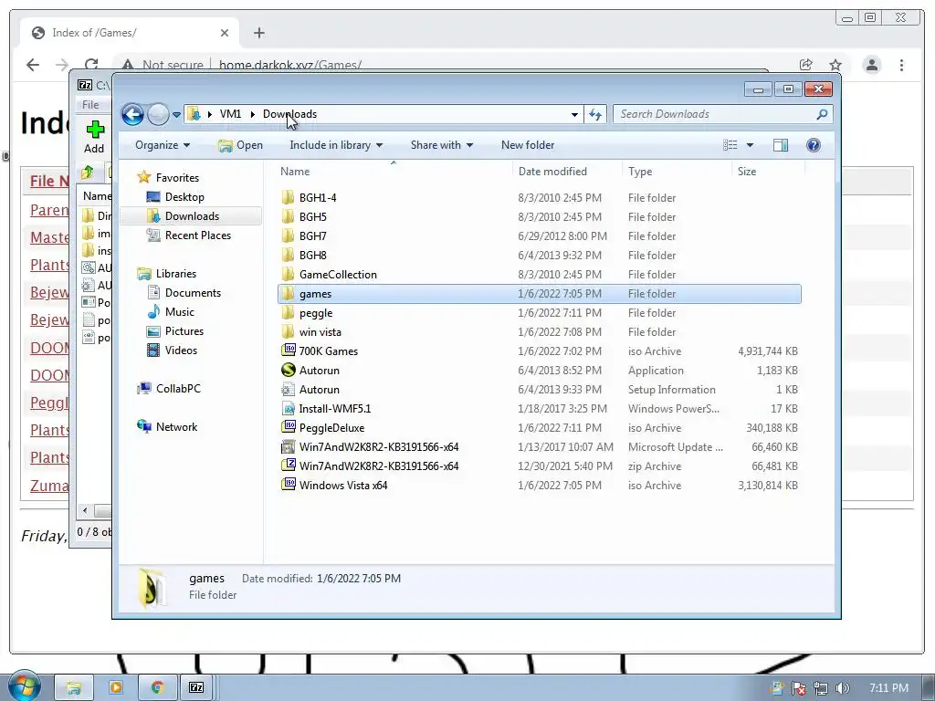The image size is (935, 701).
Task: Click Open in the Explorer toolbar
Action: (x=240, y=145)
